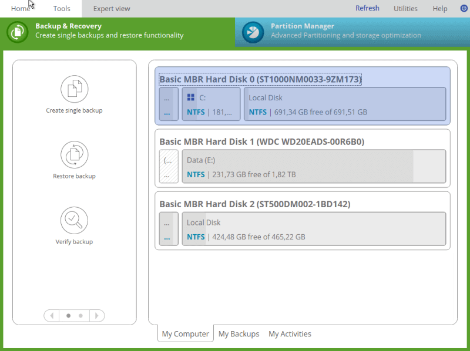Click the Windows logo on C: partition

[190, 98]
